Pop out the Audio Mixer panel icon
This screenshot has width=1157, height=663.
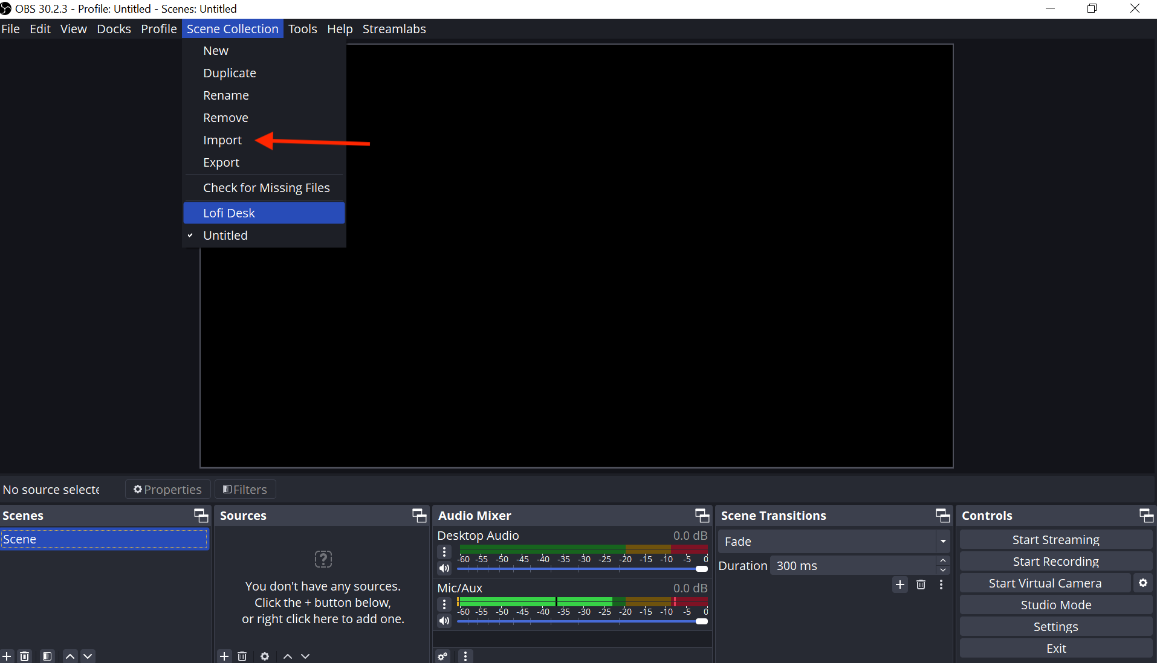click(x=701, y=515)
